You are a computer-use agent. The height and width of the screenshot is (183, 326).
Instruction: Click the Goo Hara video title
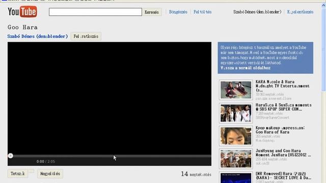(x=22, y=27)
